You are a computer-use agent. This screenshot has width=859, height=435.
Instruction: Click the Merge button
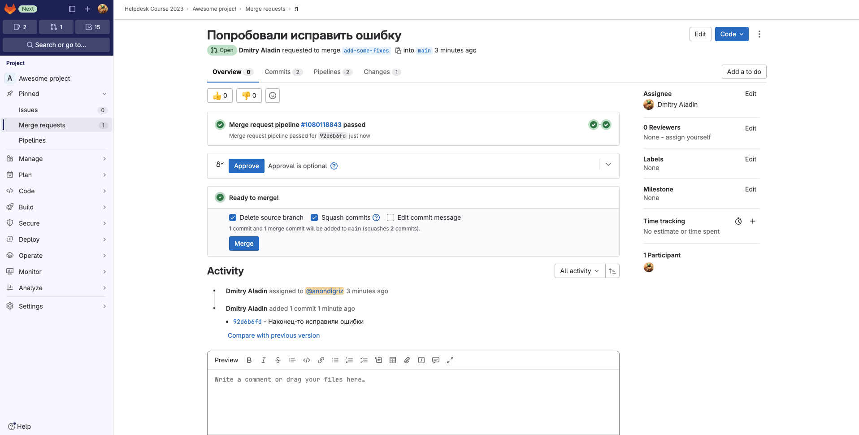(243, 244)
